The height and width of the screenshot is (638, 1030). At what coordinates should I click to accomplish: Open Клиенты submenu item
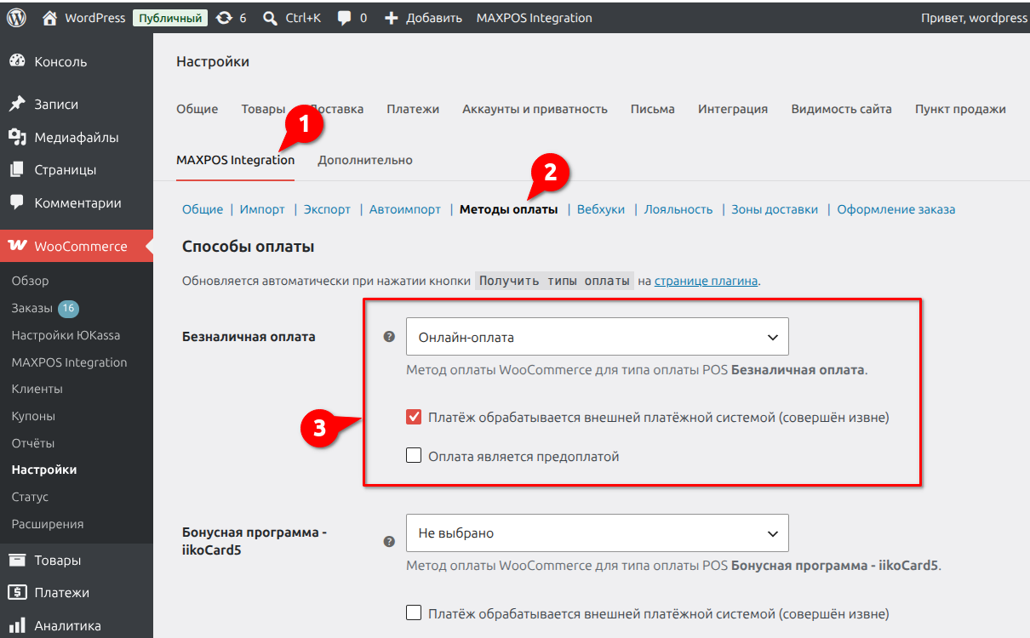37,389
